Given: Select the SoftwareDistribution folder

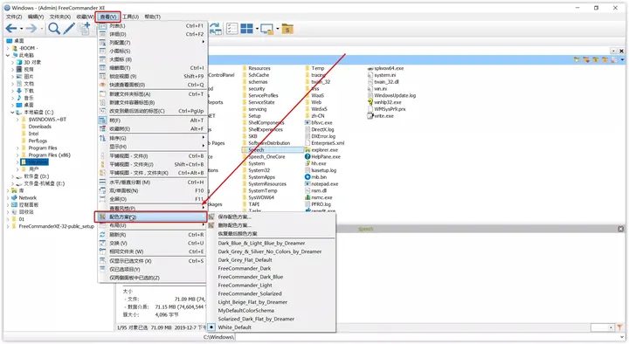Looking at the screenshot, I should click(269, 142).
